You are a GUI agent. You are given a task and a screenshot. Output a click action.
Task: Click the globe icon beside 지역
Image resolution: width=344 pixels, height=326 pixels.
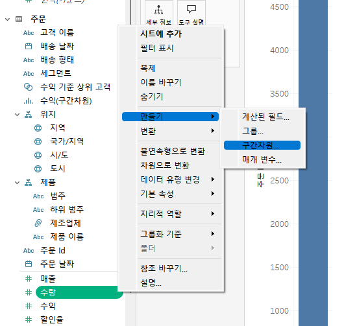tap(38, 128)
